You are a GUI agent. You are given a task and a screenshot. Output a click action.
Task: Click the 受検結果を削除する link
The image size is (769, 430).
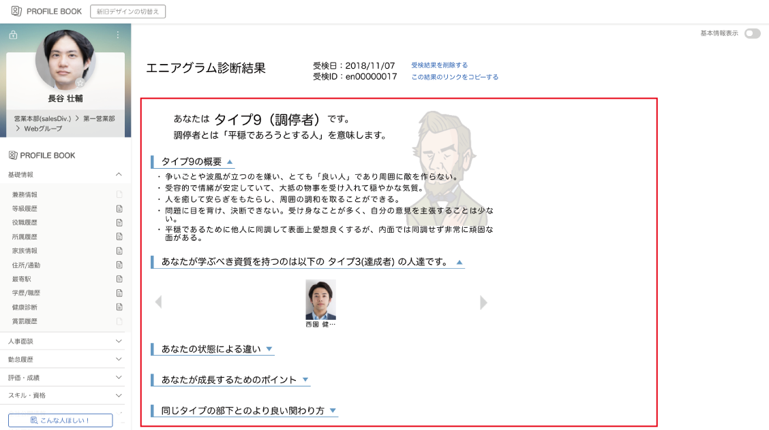[x=439, y=65]
